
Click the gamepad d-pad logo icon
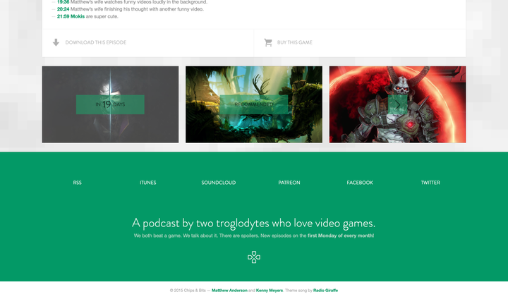coord(254,257)
